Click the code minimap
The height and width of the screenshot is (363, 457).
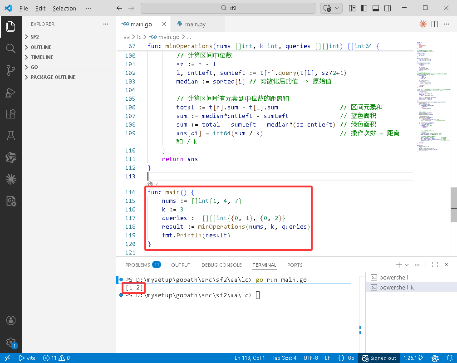pyautogui.click(x=433, y=96)
